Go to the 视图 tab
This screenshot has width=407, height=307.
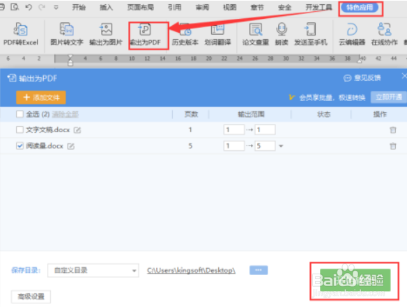point(230,7)
